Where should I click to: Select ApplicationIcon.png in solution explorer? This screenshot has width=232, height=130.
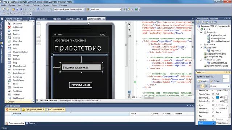216,54
